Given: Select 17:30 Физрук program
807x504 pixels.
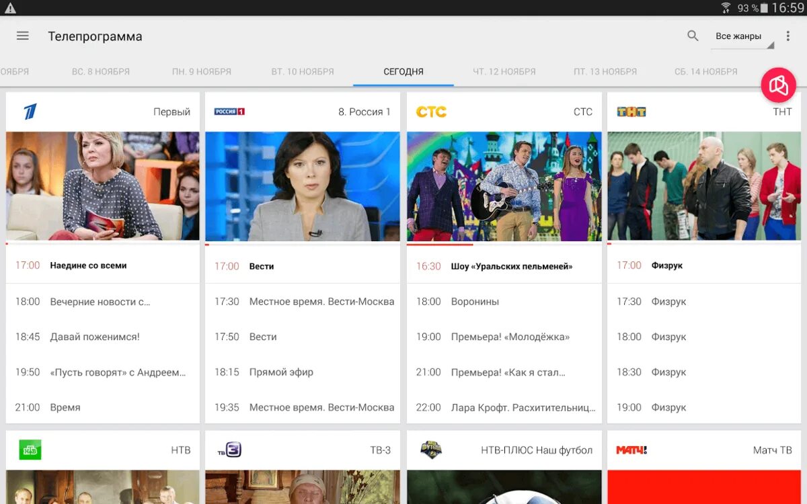Looking at the screenshot, I should click(x=704, y=302).
